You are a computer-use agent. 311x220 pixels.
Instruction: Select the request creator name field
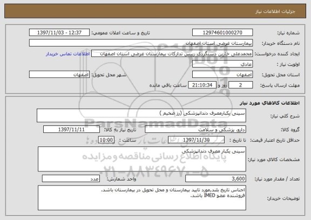coord(172,54)
